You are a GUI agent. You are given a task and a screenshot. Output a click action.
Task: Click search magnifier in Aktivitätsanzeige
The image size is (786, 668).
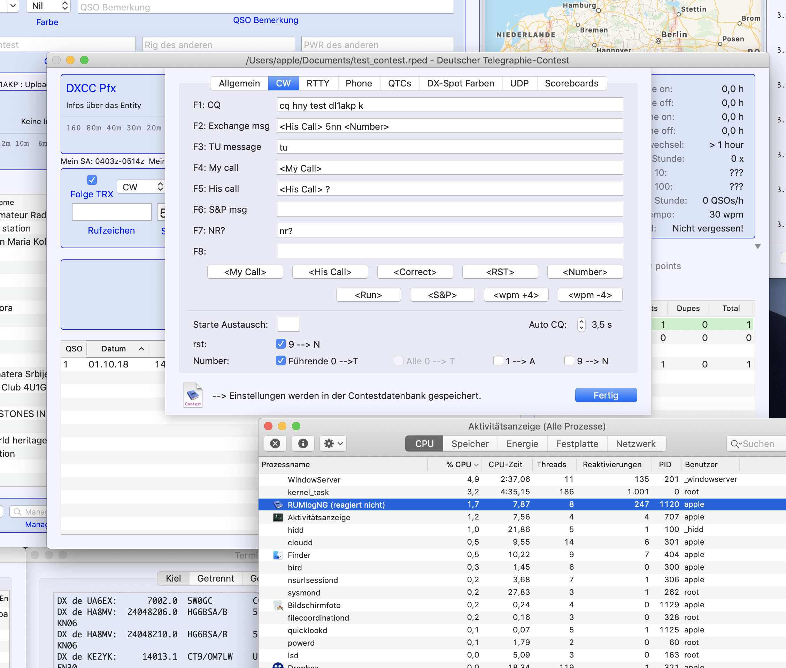point(735,444)
